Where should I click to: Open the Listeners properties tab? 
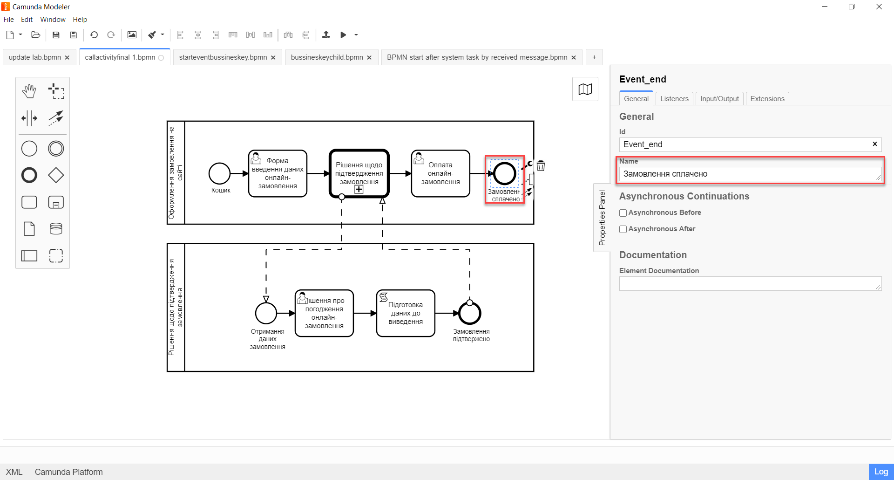[x=674, y=99]
